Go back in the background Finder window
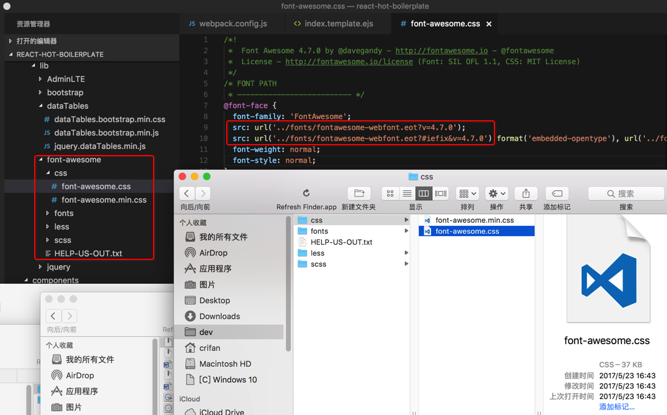This screenshot has height=415, width=667. [53, 316]
